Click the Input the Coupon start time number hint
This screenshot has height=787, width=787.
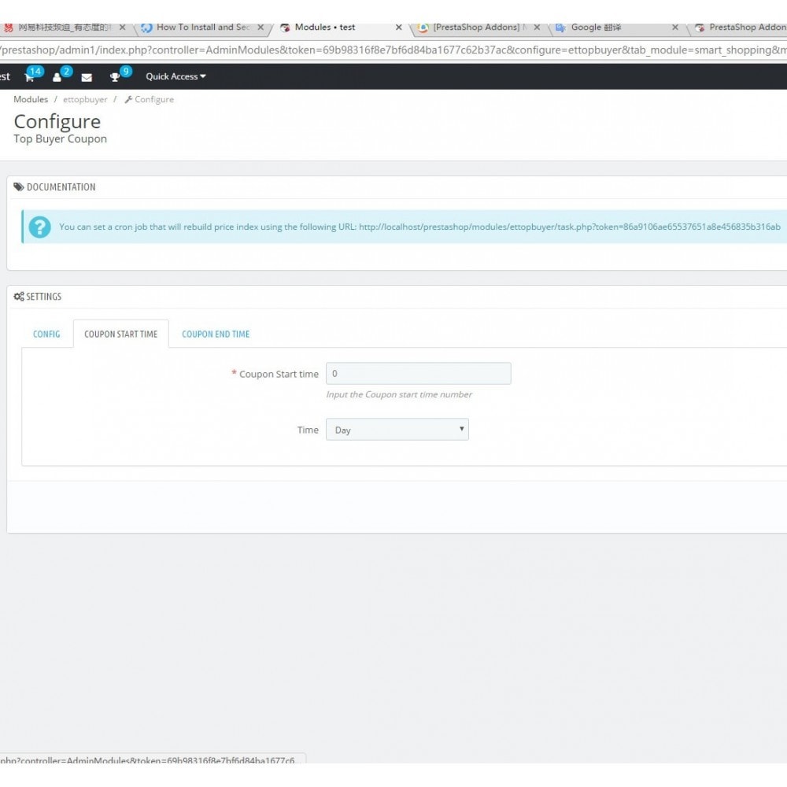click(399, 394)
